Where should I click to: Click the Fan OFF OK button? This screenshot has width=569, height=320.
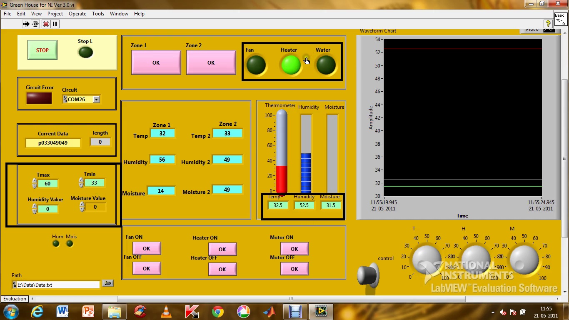click(x=147, y=269)
